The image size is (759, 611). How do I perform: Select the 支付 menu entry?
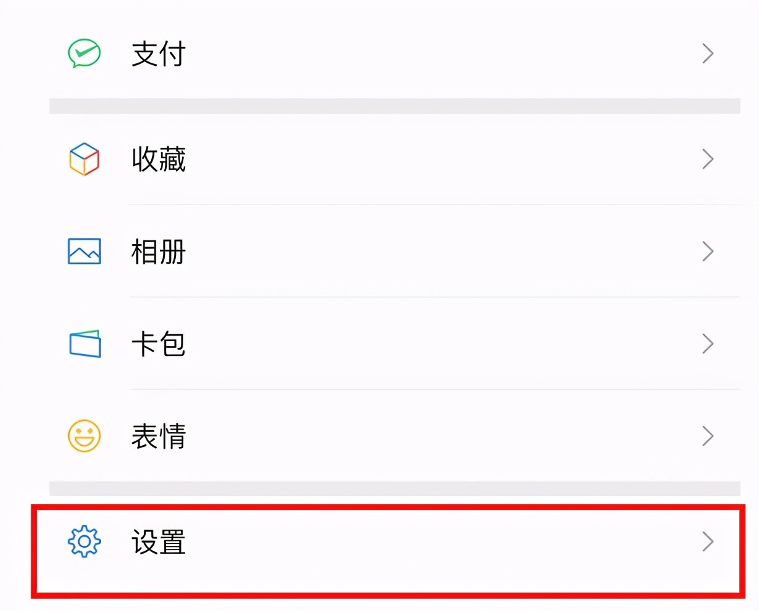point(157,53)
